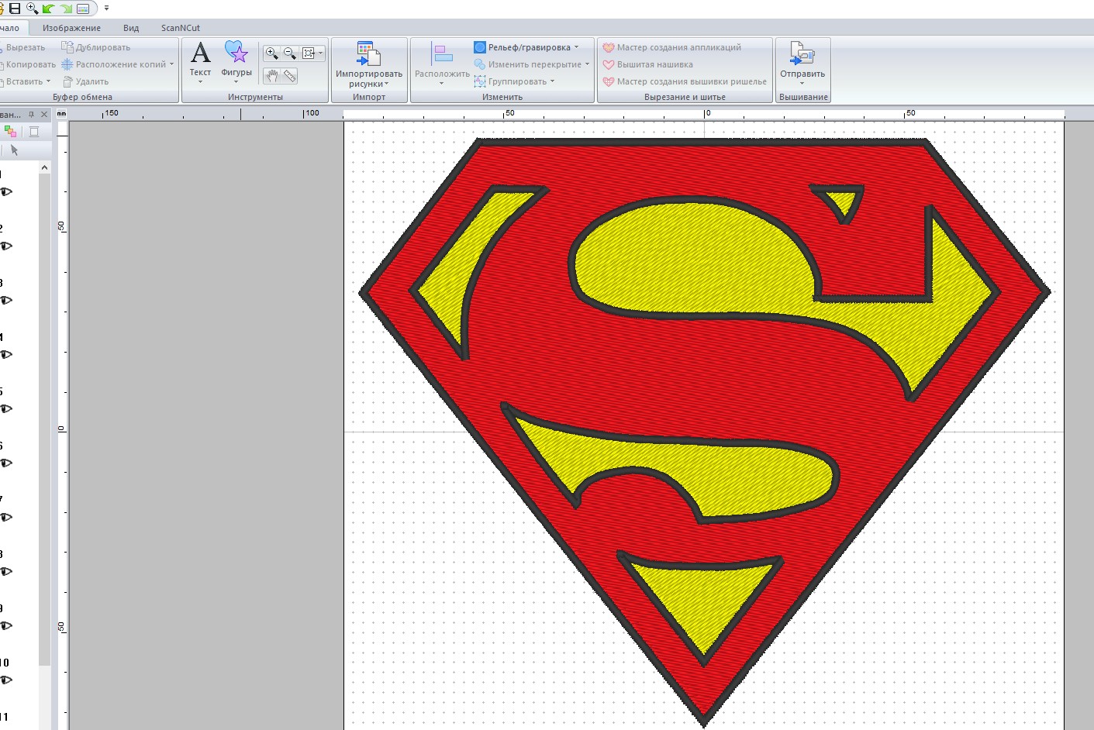This screenshot has height=730, width=1094.
Task: Expand the Рельеф/гравировка dropdown
Action: (576, 47)
